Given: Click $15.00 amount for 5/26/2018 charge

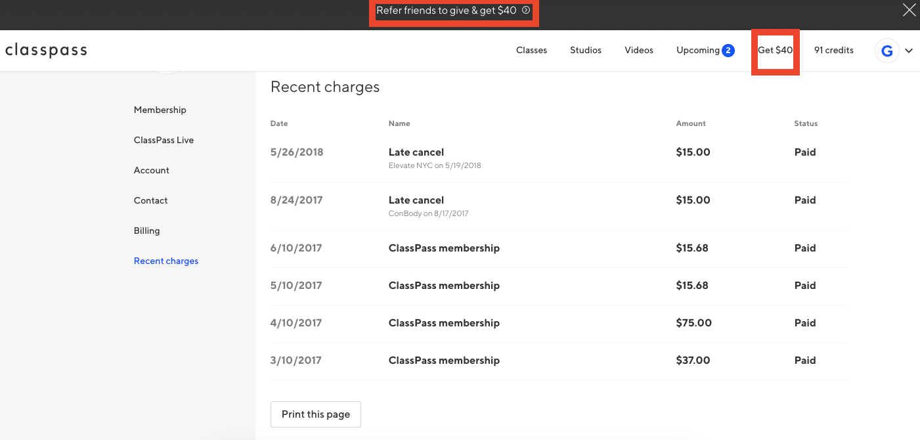Looking at the screenshot, I should click(x=693, y=152).
